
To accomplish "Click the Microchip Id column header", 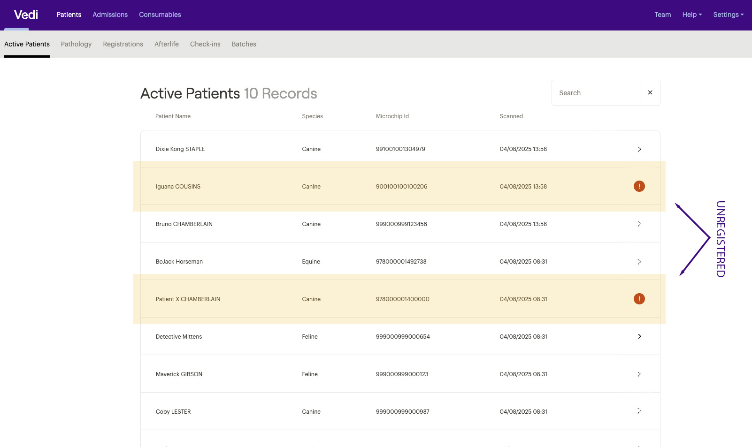I will (x=392, y=116).
